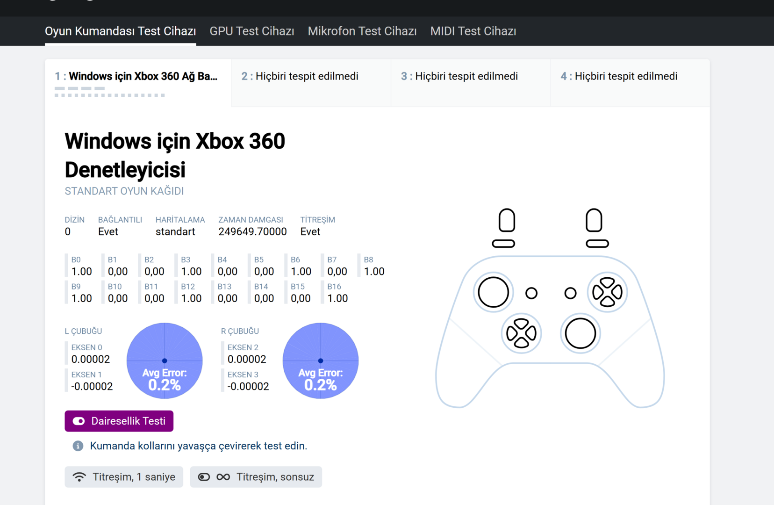
Task: Click the Back button circle on the controller diagram
Action: point(531,293)
